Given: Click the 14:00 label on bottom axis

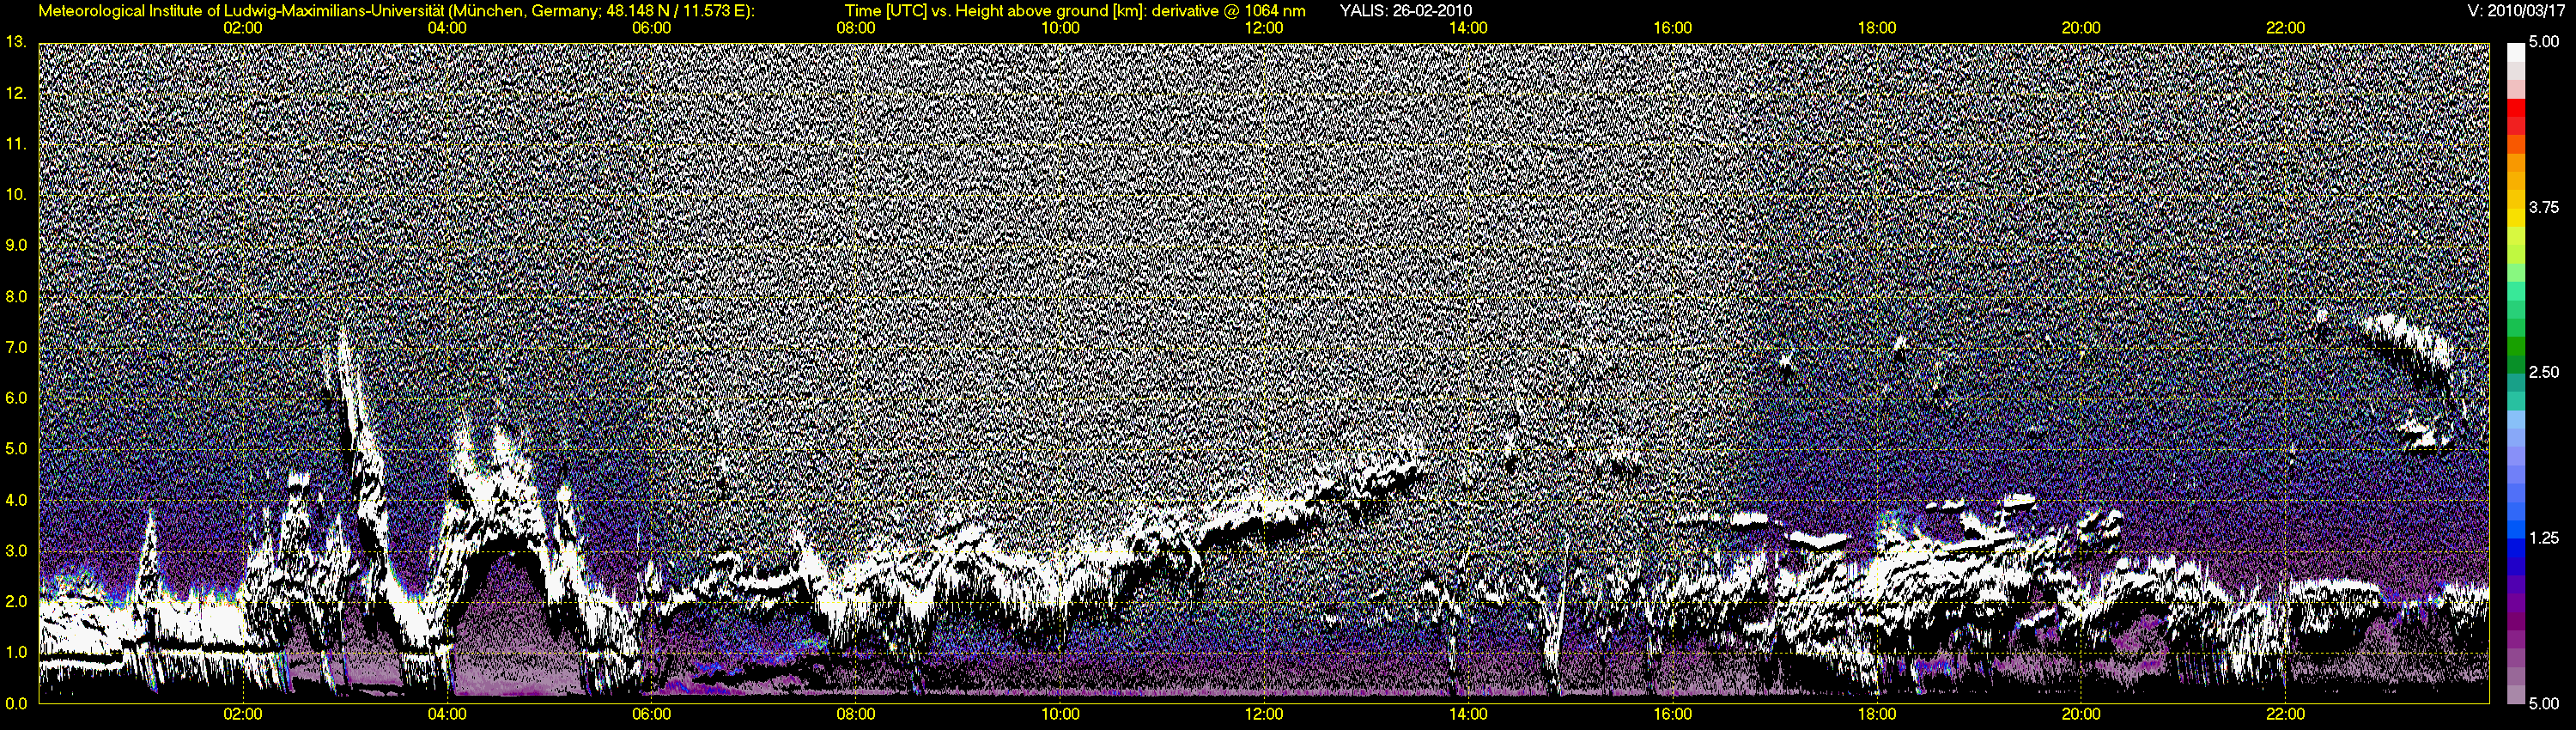Looking at the screenshot, I should [1468, 714].
